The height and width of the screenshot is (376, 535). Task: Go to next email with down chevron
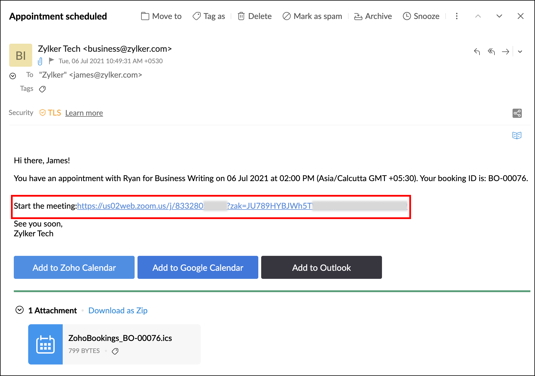point(499,16)
